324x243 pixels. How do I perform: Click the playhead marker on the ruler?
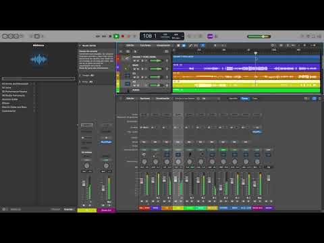coord(256,53)
